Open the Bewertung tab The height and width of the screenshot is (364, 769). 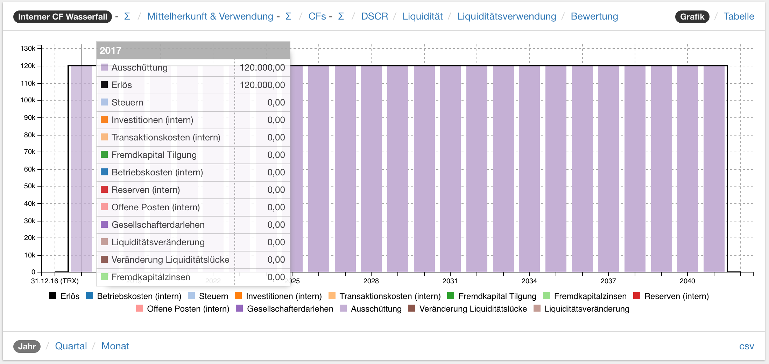point(594,16)
